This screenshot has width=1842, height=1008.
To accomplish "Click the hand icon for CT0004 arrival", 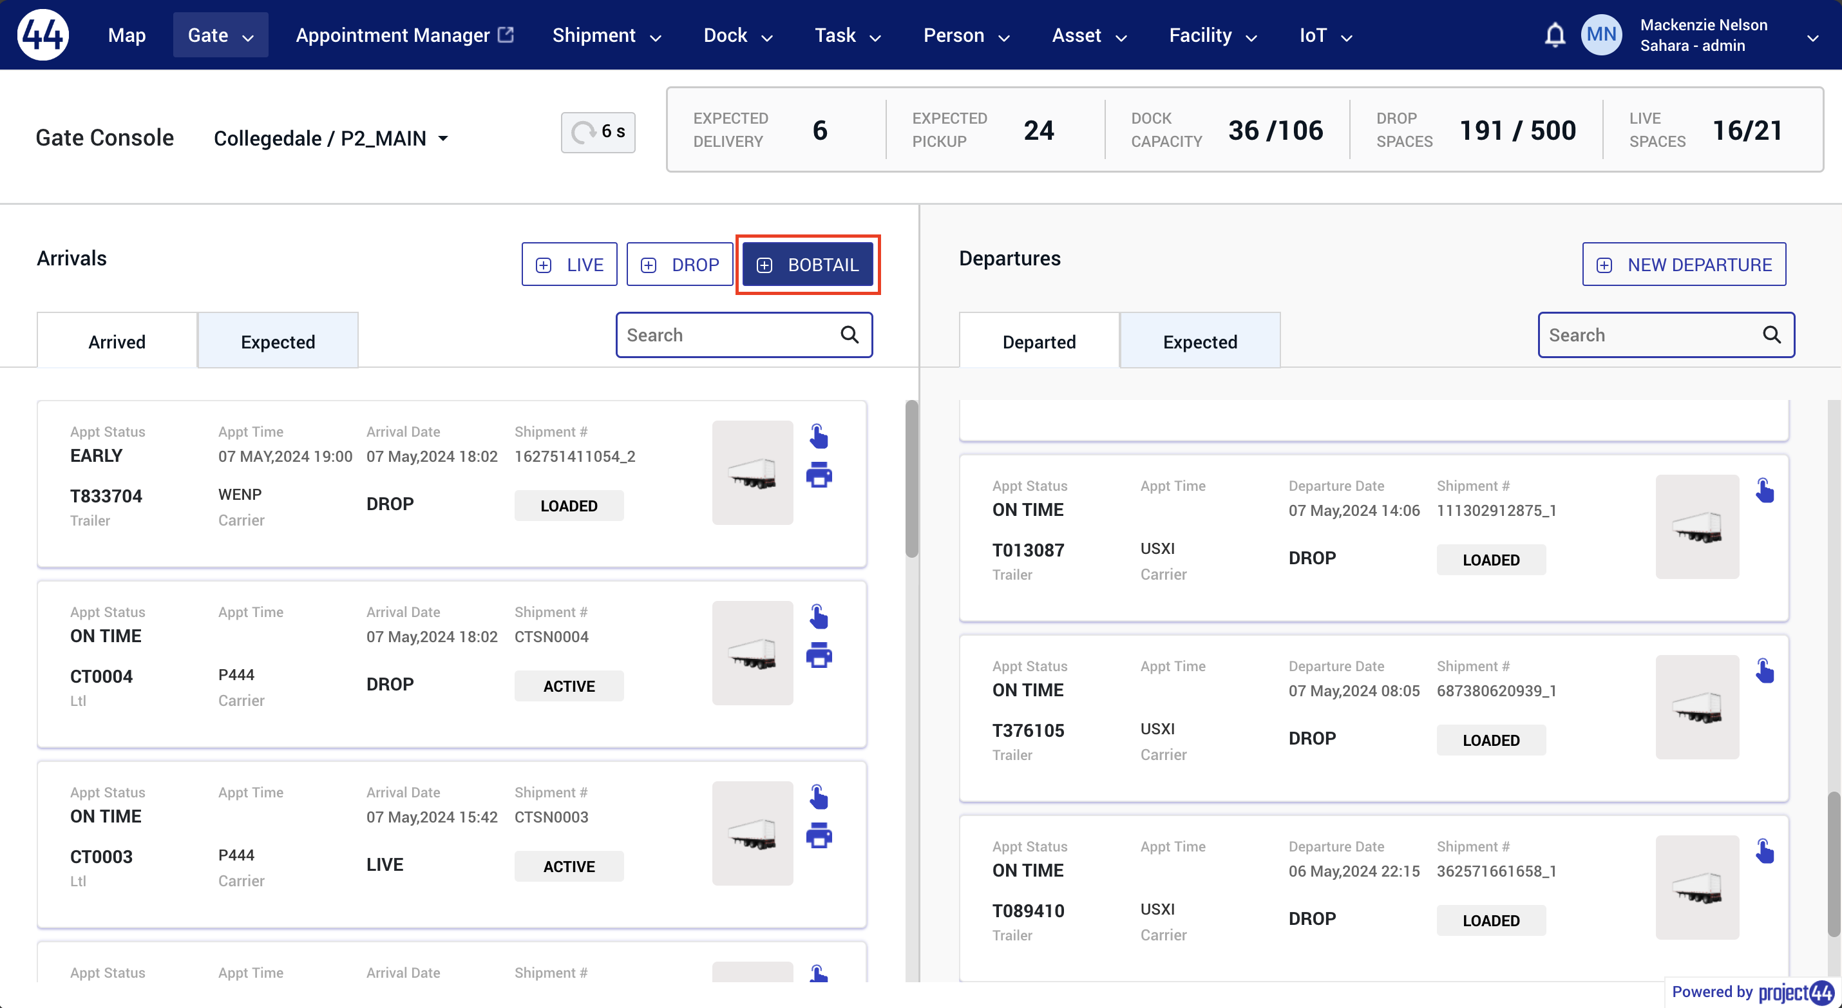I will tap(819, 616).
